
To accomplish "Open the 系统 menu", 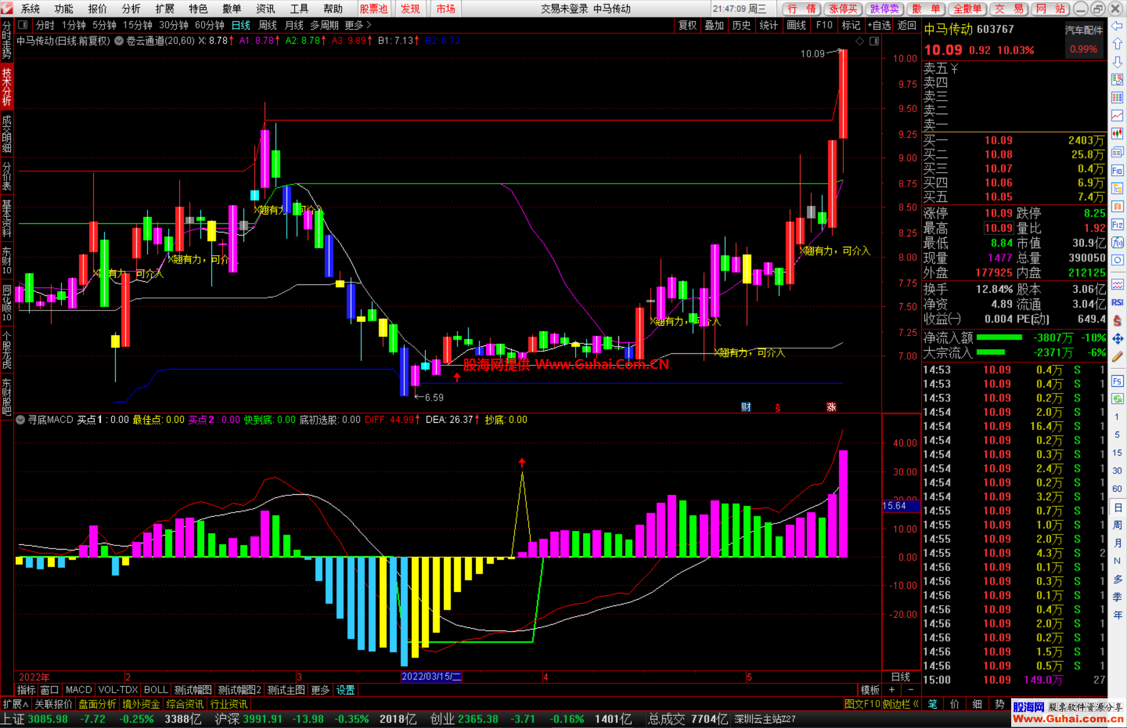I will [x=30, y=9].
